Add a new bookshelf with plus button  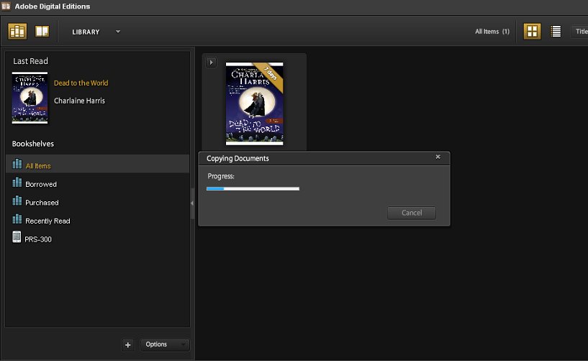click(x=127, y=344)
